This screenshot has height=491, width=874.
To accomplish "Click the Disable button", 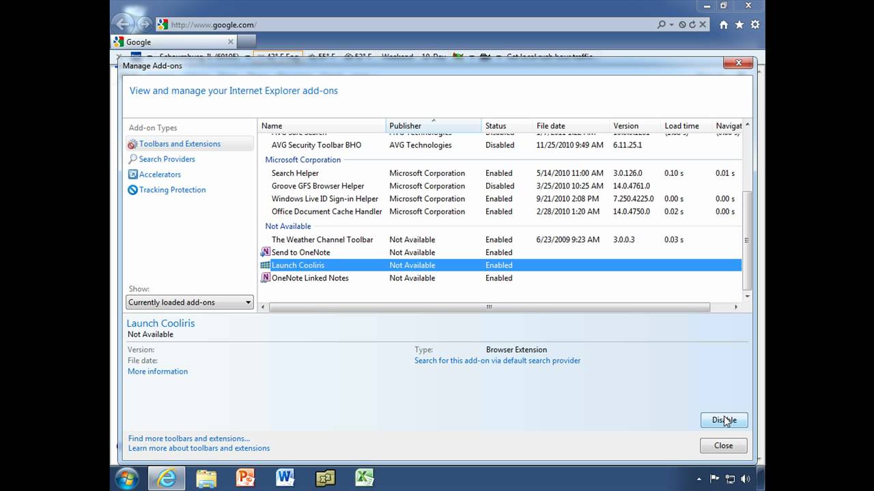I will pyautogui.click(x=724, y=420).
